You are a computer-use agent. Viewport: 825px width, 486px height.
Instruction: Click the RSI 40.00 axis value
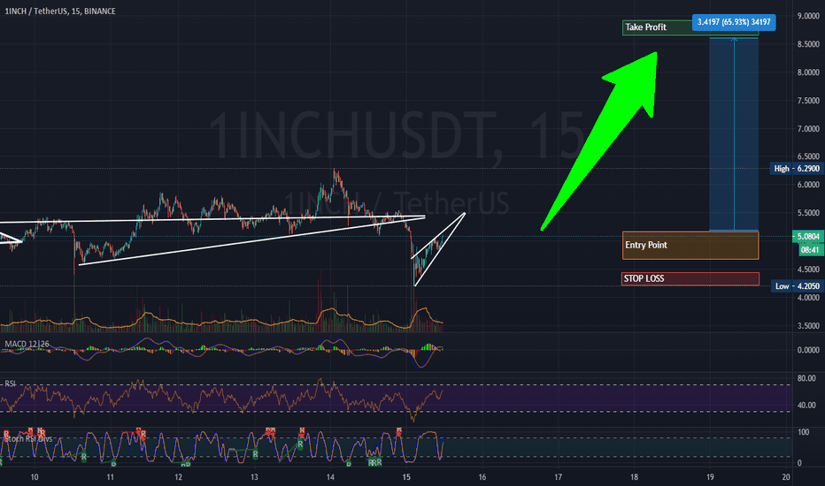click(x=806, y=405)
